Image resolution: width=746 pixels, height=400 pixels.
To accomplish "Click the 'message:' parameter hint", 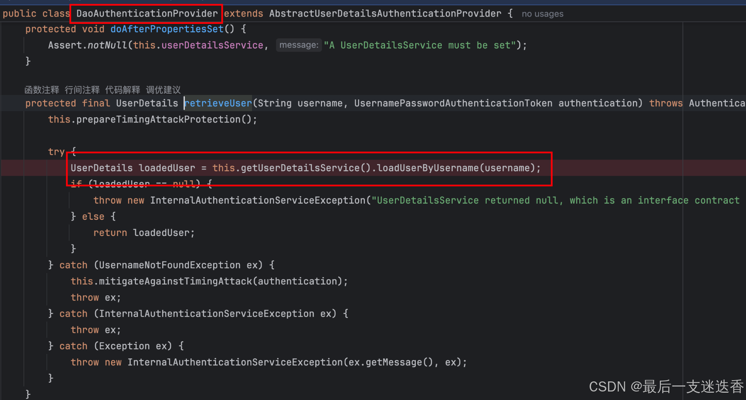I will point(299,45).
